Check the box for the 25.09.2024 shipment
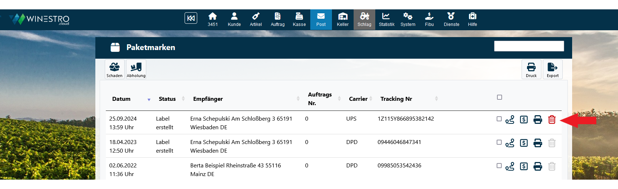 [x=499, y=119]
